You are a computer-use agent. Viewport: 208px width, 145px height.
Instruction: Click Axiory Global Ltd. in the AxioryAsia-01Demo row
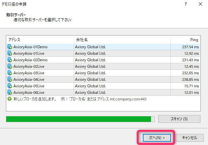tap(90, 47)
